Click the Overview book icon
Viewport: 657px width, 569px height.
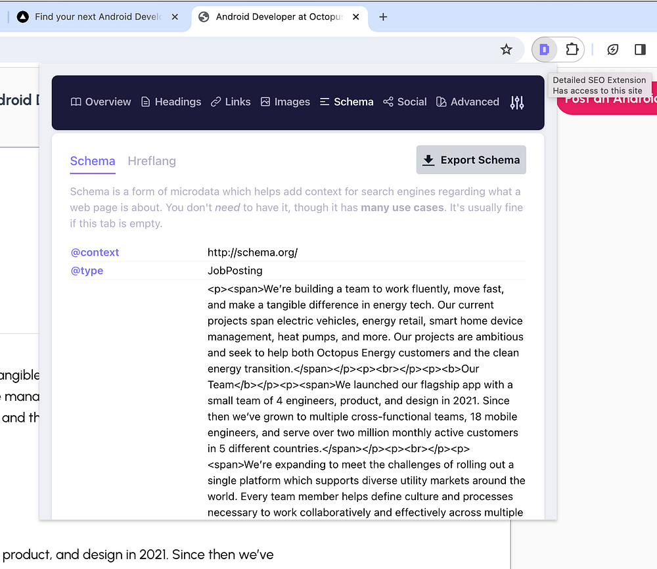pyautogui.click(x=76, y=102)
